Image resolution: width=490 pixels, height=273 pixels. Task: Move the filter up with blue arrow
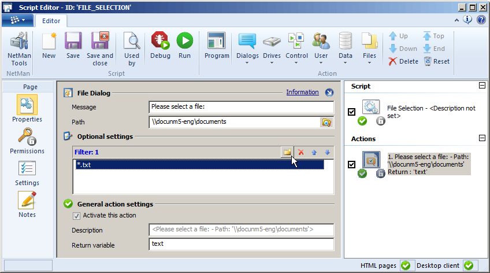(314, 152)
